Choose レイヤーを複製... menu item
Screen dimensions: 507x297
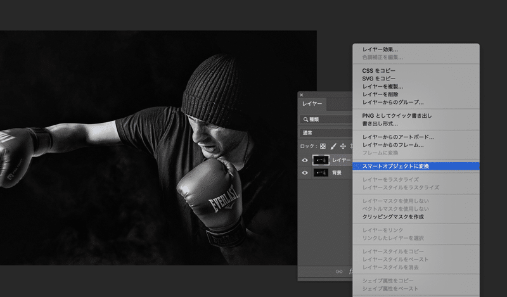pyautogui.click(x=416, y=86)
